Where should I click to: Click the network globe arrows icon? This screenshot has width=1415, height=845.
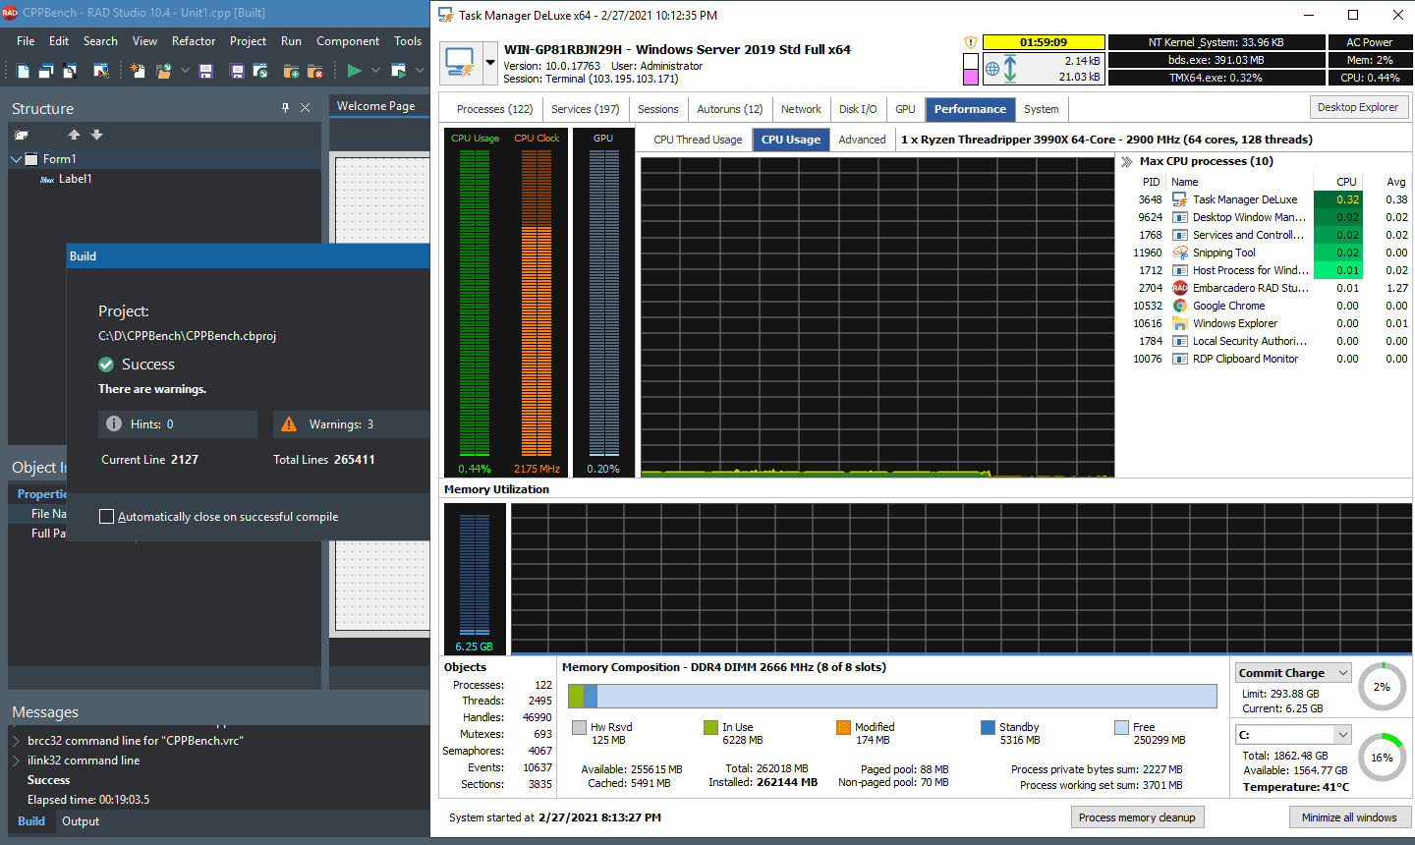[x=1002, y=69]
